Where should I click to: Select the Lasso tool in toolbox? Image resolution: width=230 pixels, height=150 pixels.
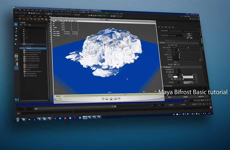pyautogui.click(x=16, y=28)
